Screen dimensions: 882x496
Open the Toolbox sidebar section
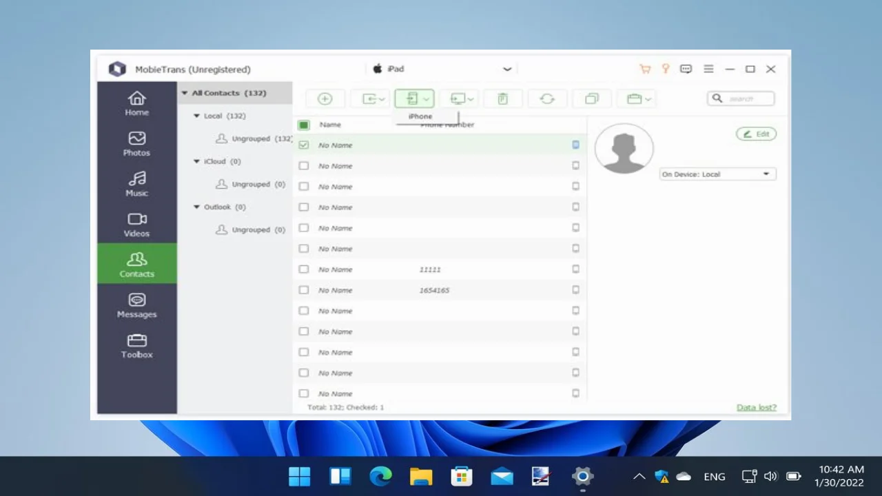pos(136,345)
